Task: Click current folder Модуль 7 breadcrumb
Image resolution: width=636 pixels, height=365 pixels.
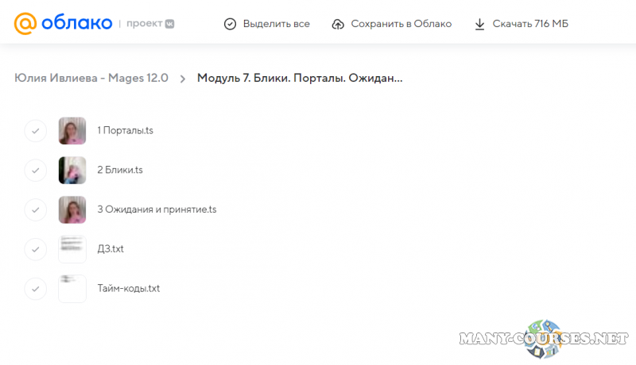Action: [300, 78]
